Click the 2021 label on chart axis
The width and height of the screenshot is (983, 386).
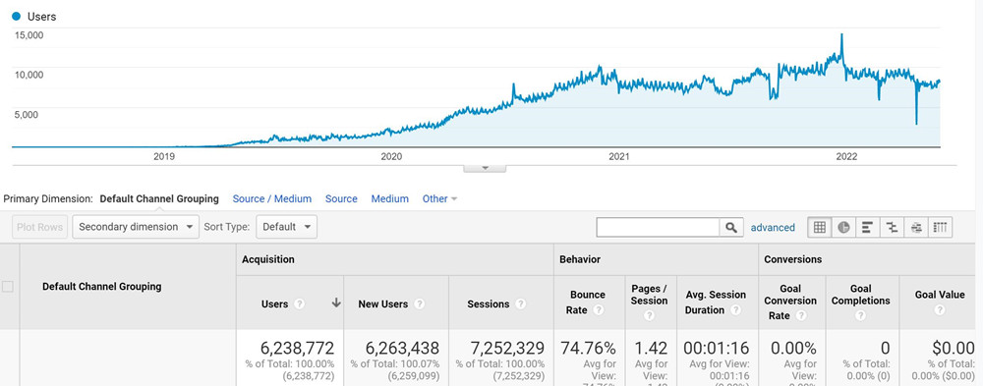tap(618, 156)
